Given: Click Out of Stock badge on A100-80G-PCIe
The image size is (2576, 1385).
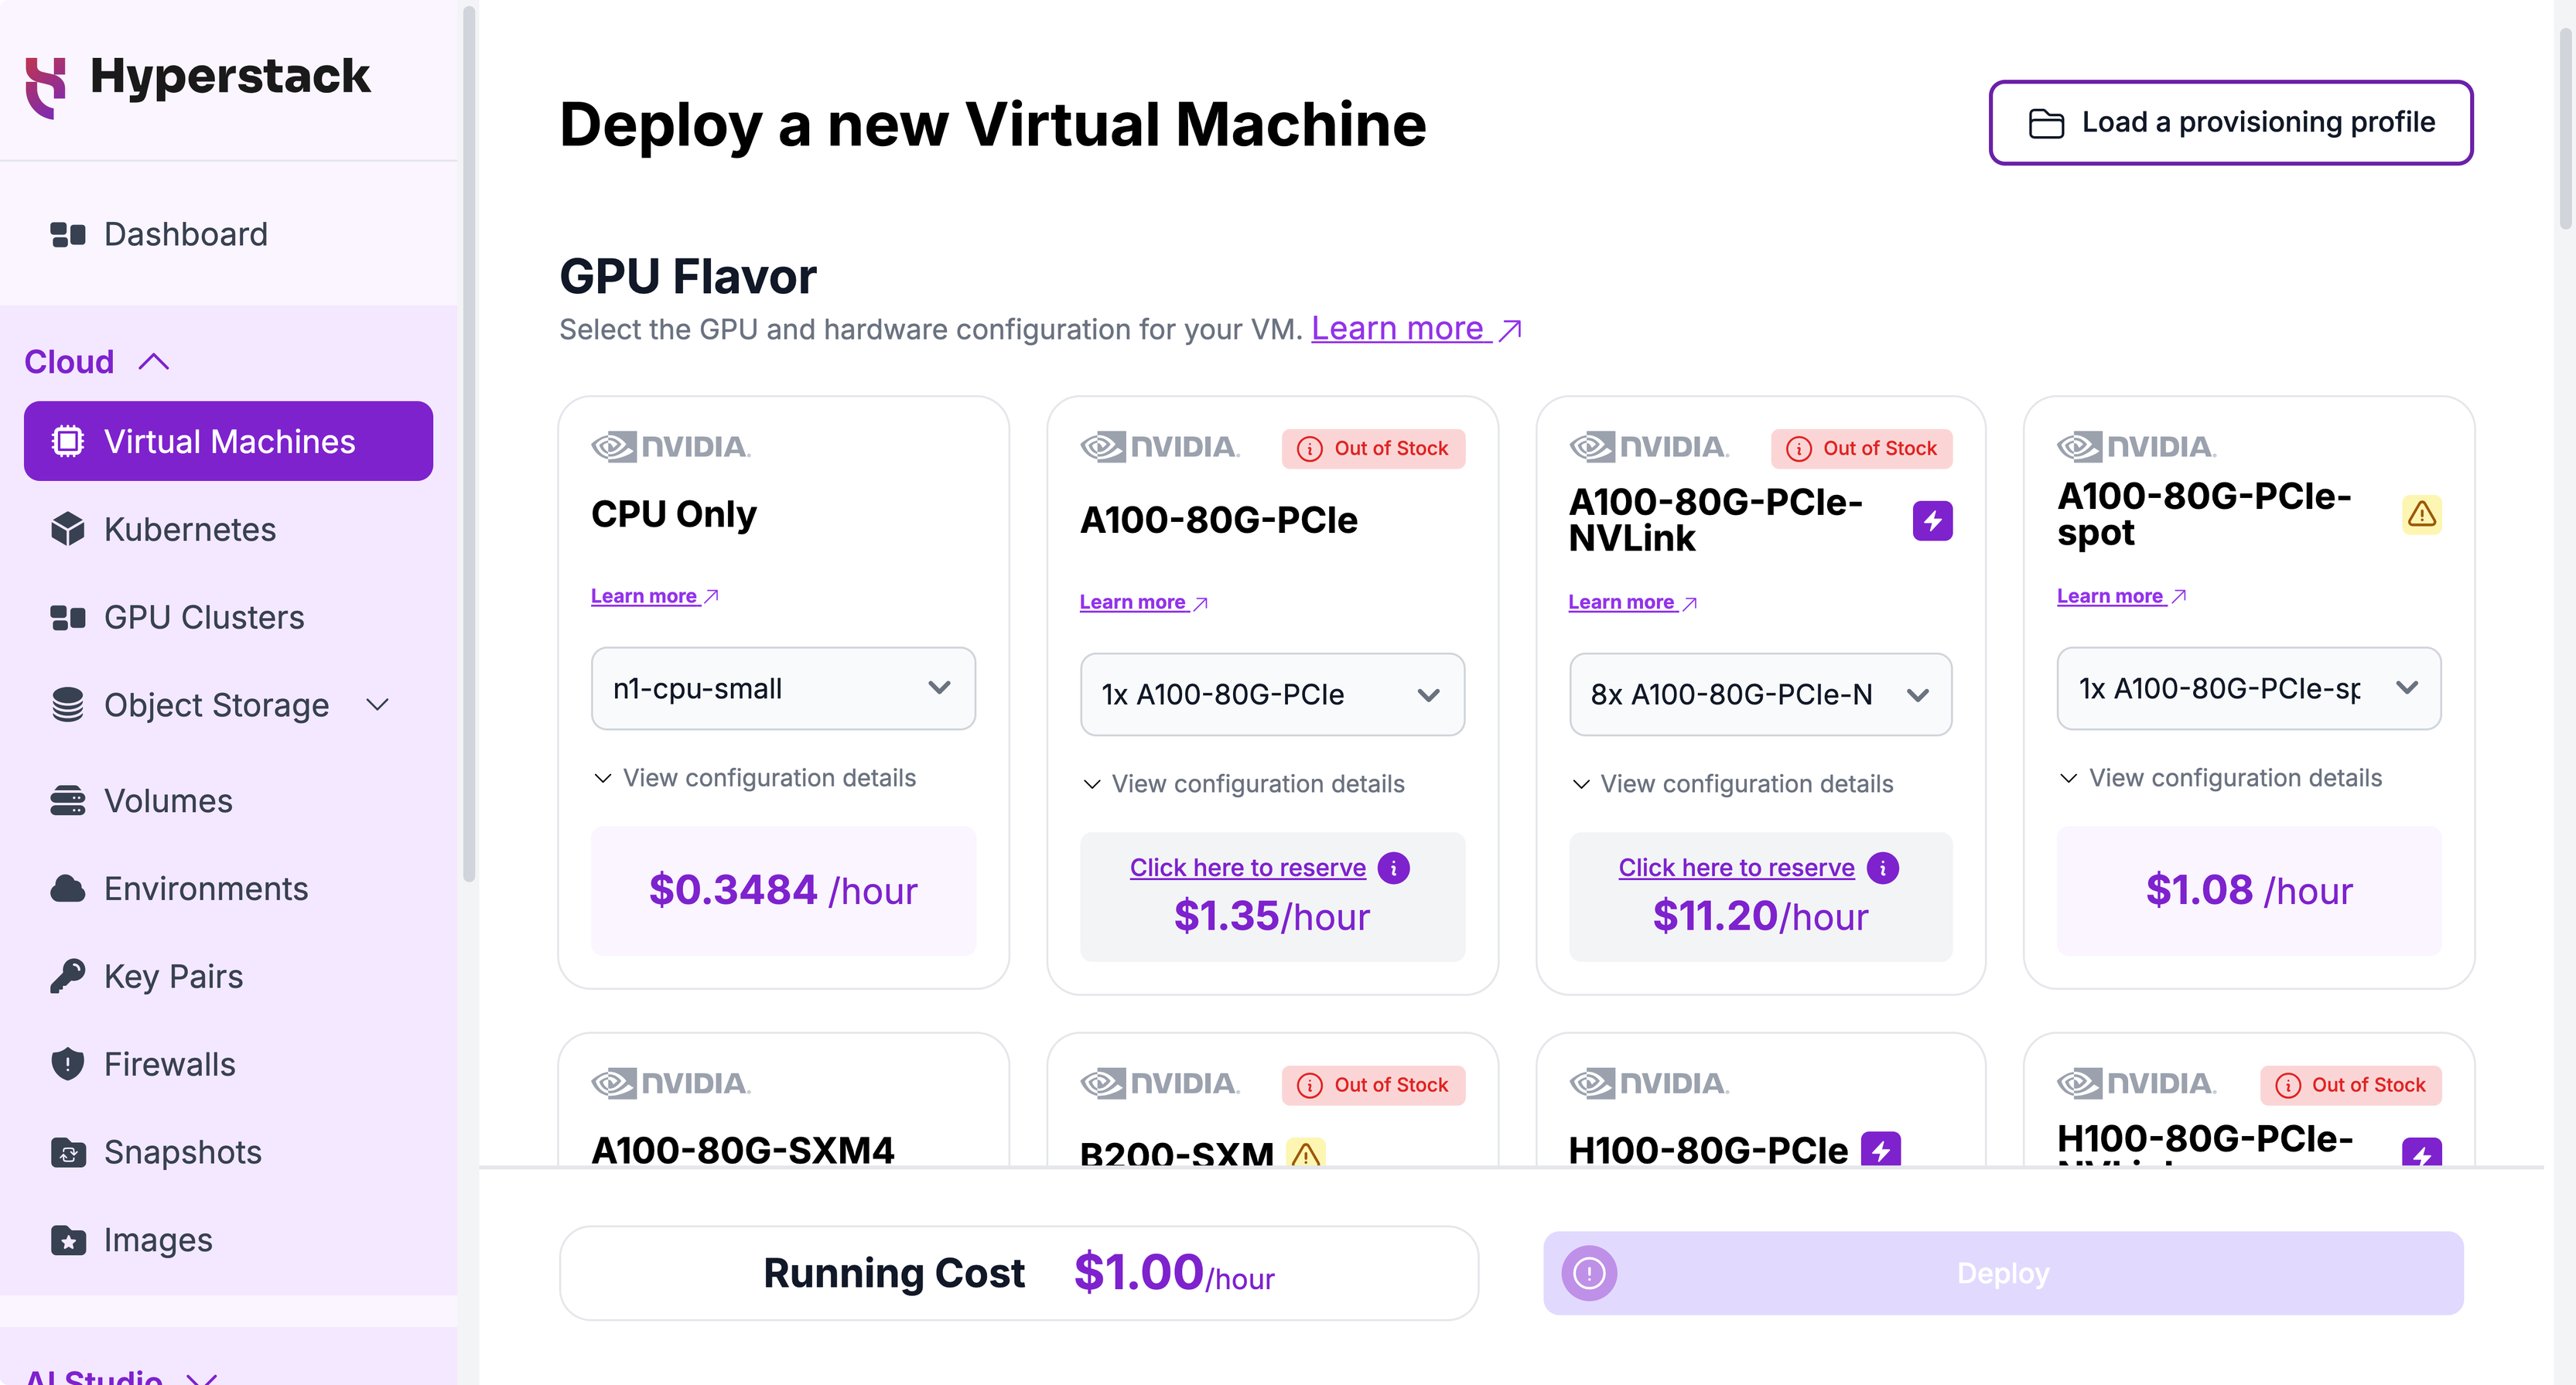Looking at the screenshot, I should pyautogui.click(x=1373, y=448).
